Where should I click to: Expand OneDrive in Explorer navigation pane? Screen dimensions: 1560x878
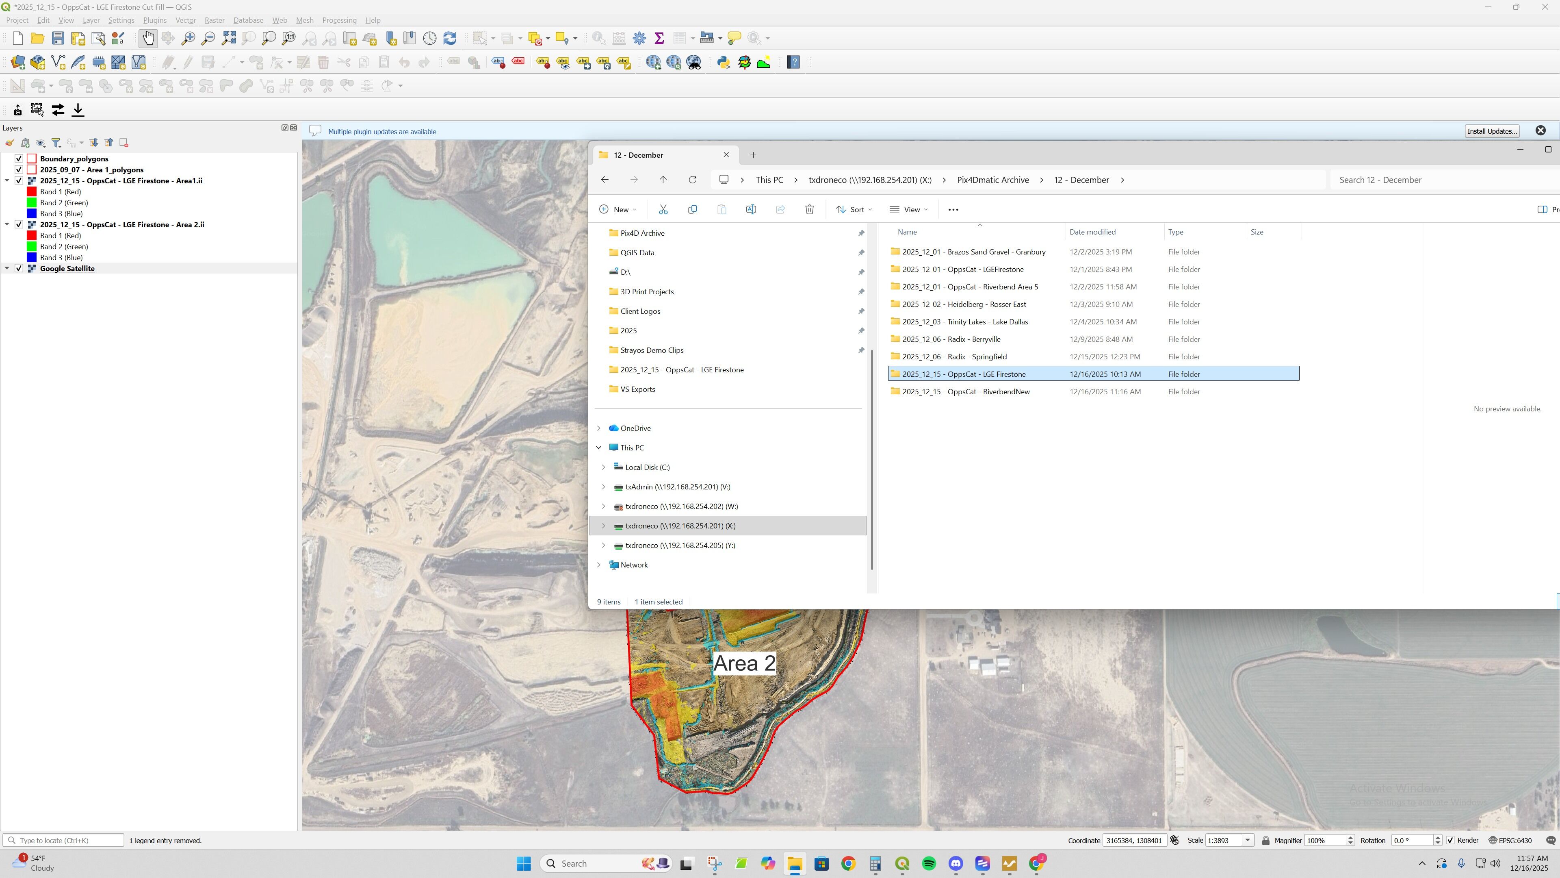pos(599,428)
